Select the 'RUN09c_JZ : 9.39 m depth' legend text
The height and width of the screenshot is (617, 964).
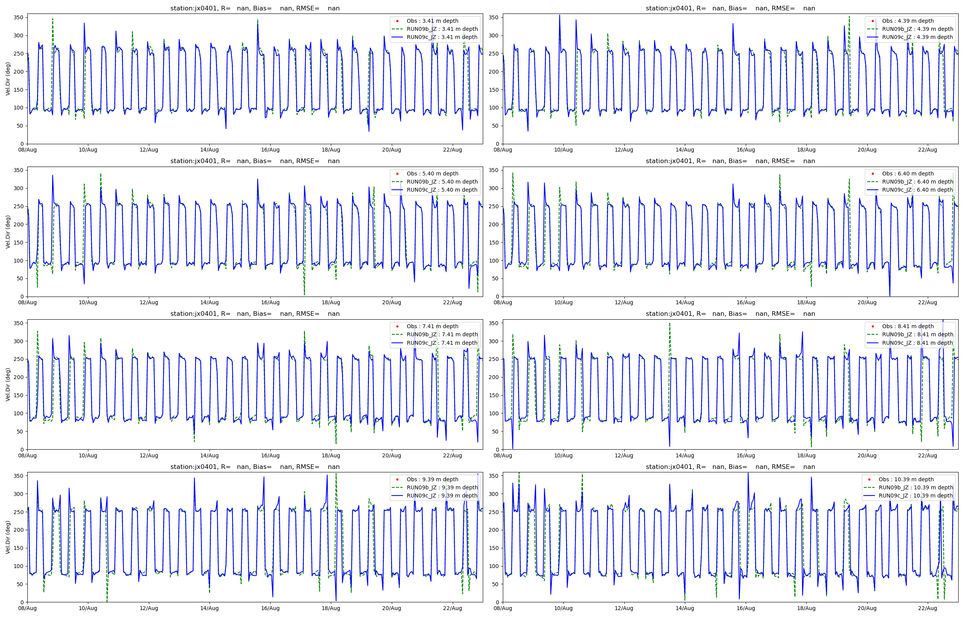click(x=442, y=496)
